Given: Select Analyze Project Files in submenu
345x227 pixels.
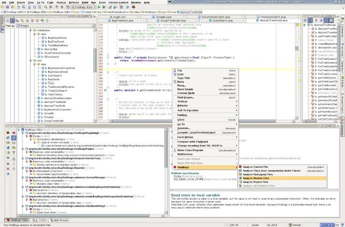Looking at the screenshot, I should tap(282, 182).
